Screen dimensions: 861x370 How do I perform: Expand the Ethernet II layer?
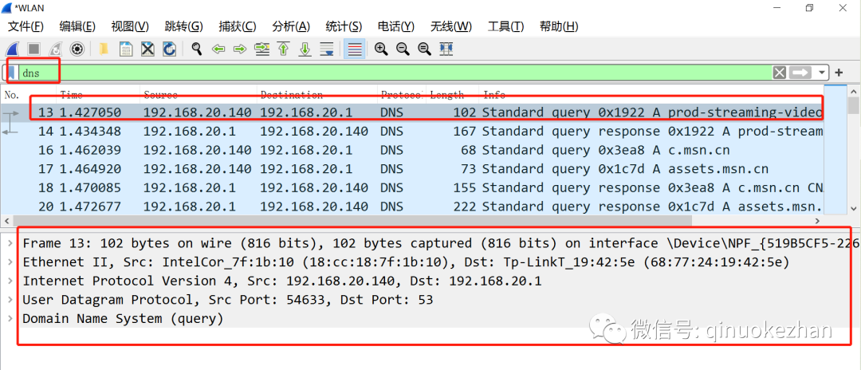[9, 262]
